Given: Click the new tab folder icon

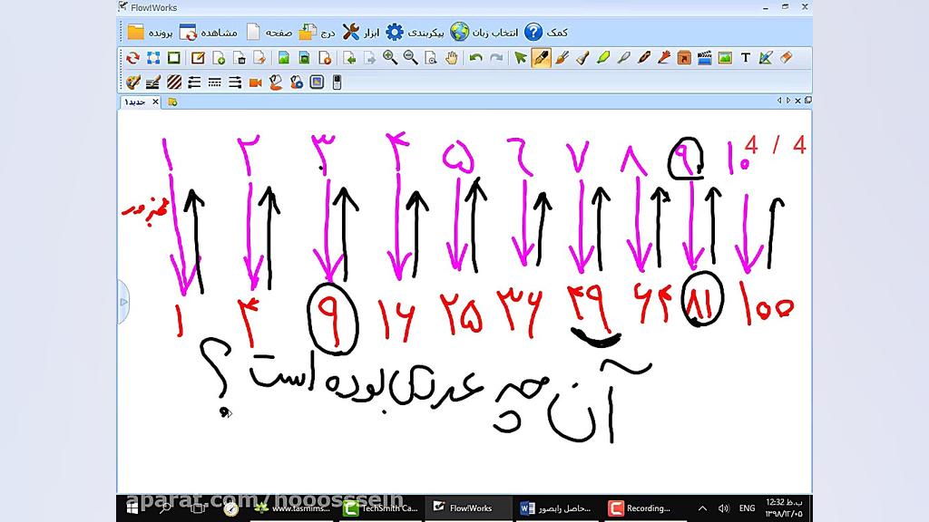Looking at the screenshot, I should tap(172, 101).
